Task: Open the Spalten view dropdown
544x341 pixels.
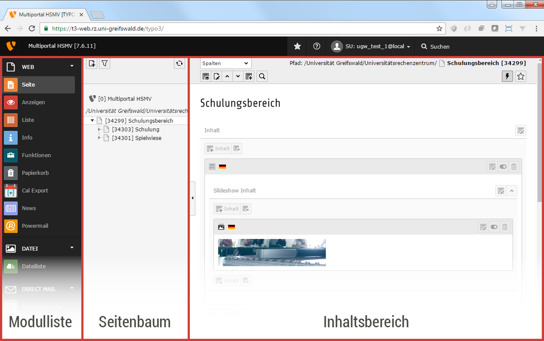Action: 226,63
